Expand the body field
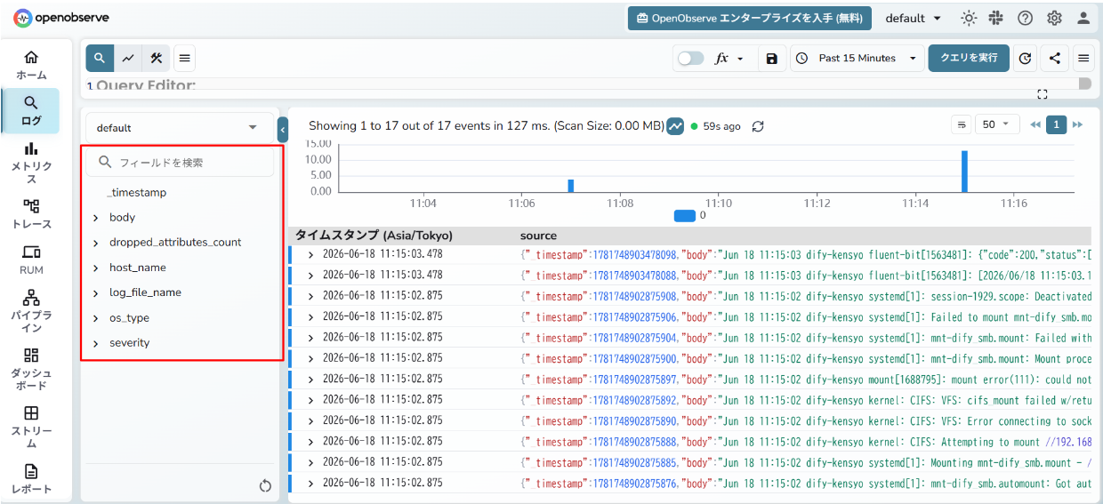Viewport: 1103px width, 504px height. point(95,218)
